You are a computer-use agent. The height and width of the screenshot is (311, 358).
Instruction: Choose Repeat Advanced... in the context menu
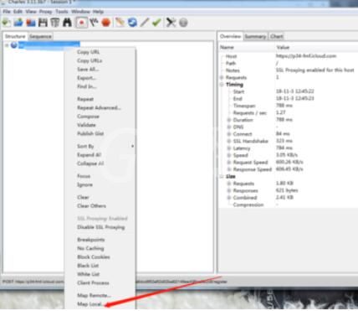click(99, 108)
